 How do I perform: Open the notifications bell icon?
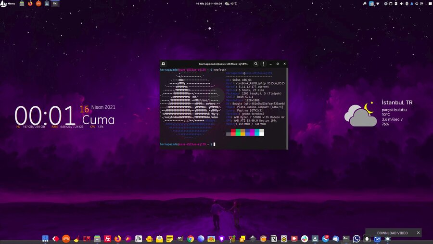coord(412,3)
